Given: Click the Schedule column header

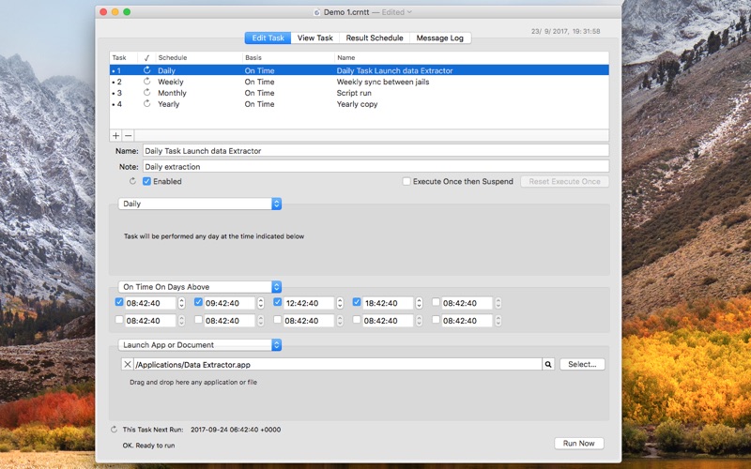Looking at the screenshot, I should [x=199, y=57].
